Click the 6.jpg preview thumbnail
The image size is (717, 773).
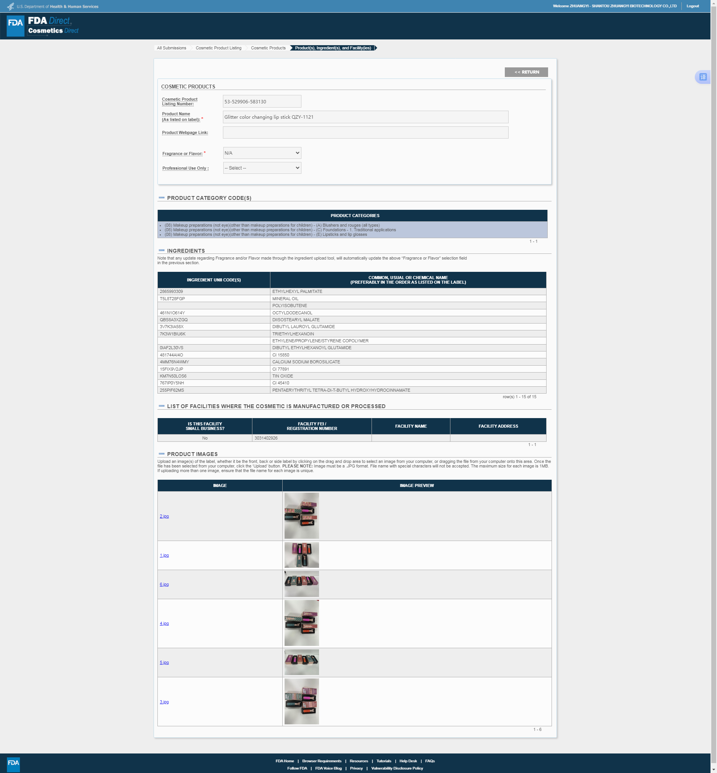301,584
